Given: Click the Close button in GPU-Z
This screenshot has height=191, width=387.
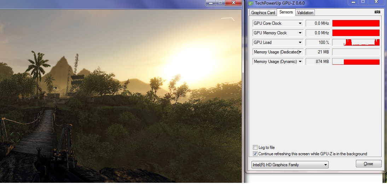Looking at the screenshot, I should click(x=369, y=164).
